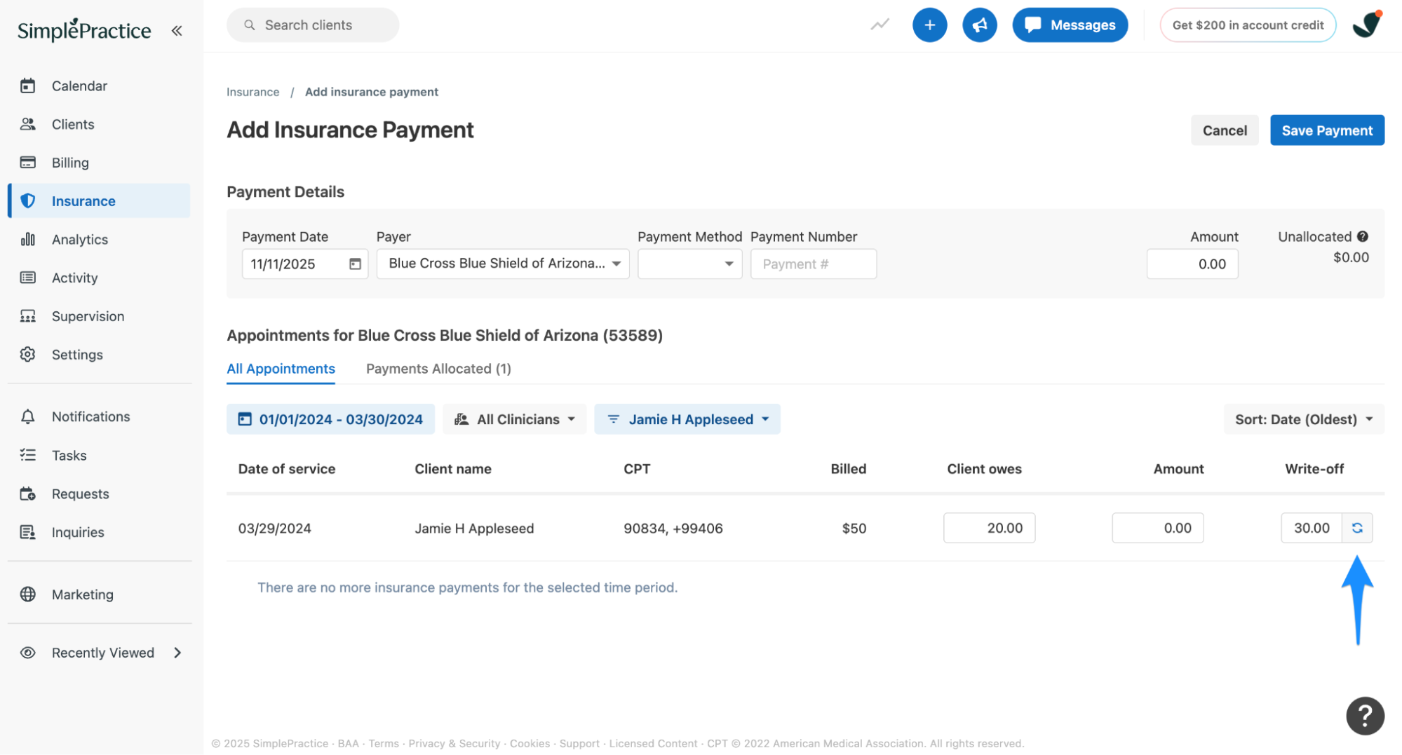This screenshot has width=1402, height=755.
Task: Open the BAA footer link
Action: click(x=348, y=744)
